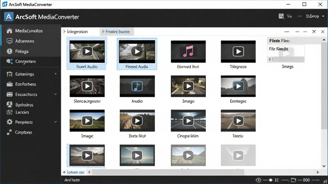The height and width of the screenshot is (184, 328).
Task: Click the search list icon in header
Action: [x=281, y=16]
